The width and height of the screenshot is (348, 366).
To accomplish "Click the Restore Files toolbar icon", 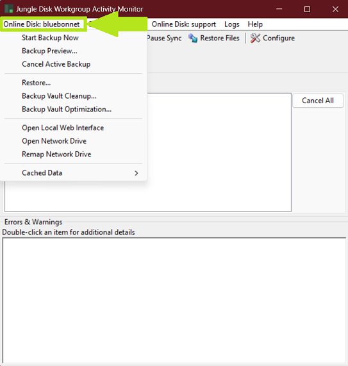I will pos(193,38).
